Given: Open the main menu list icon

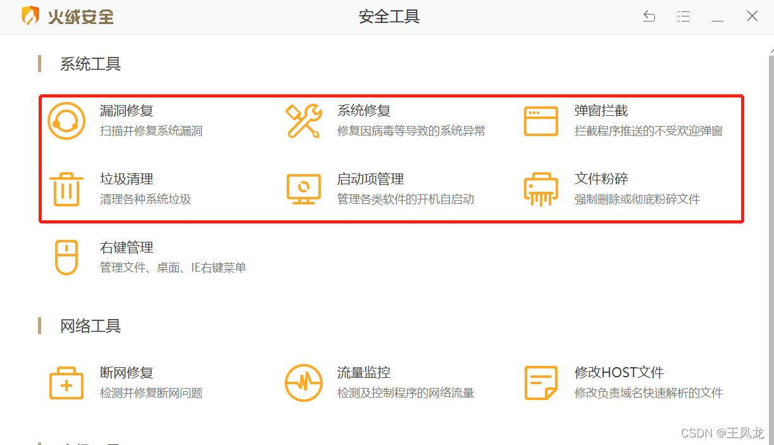Looking at the screenshot, I should [x=683, y=16].
